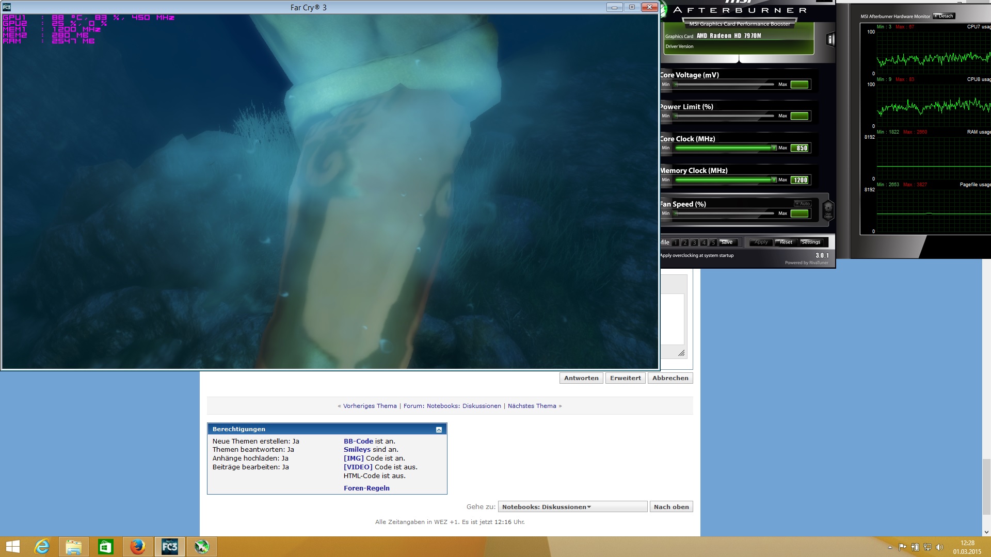
Task: Go to Vorheriges Thema link
Action: click(370, 406)
